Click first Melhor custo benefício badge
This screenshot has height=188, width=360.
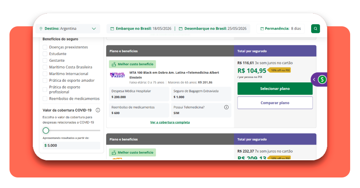tap(133, 64)
